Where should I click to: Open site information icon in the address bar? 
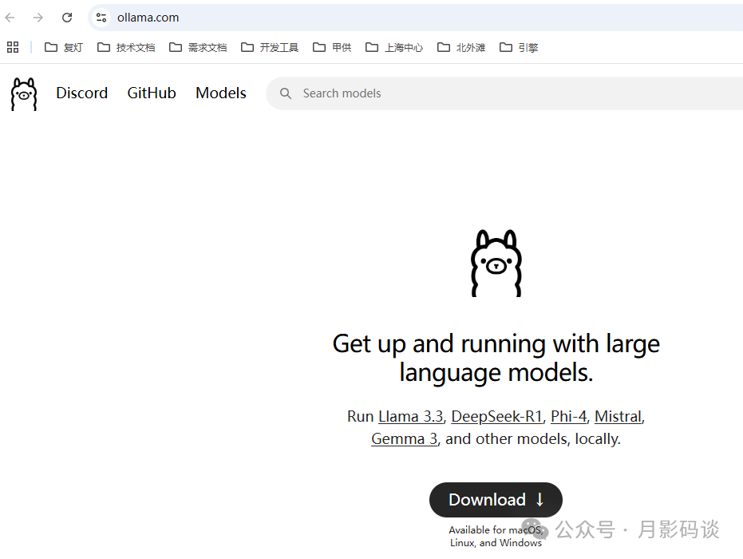coord(101,18)
